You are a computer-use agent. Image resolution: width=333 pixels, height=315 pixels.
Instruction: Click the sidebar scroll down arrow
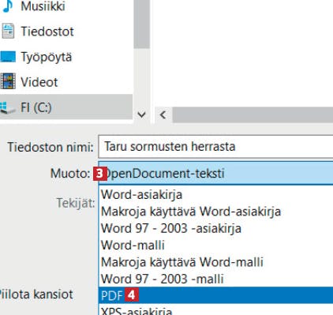(x=142, y=114)
